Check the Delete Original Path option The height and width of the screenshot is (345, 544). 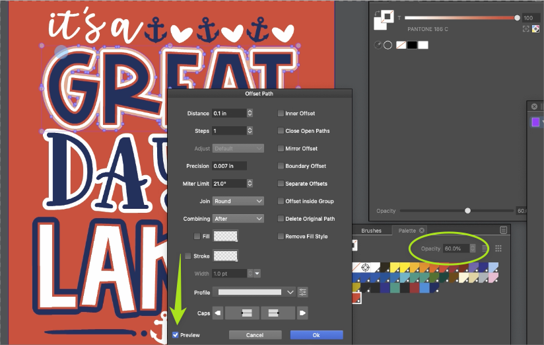281,219
